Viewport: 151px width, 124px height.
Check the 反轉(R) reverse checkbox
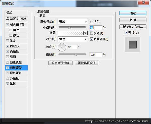coord(91,33)
